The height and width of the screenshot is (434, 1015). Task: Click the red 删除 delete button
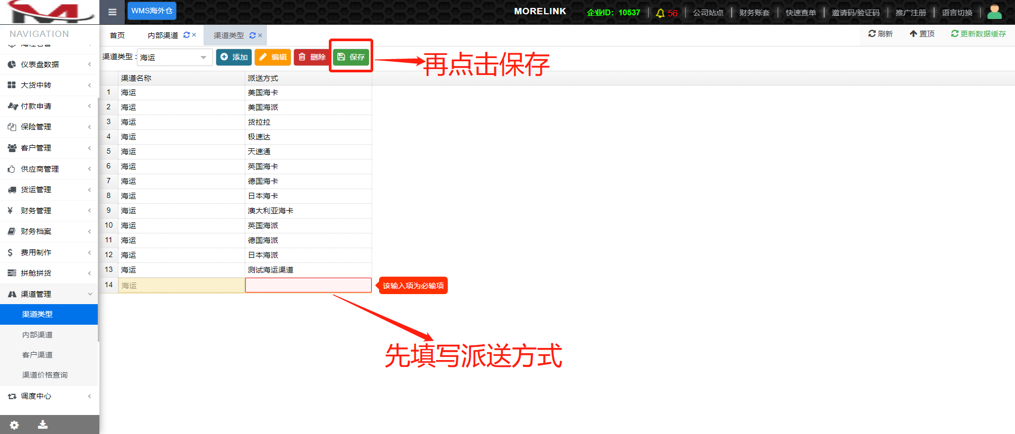(x=311, y=57)
